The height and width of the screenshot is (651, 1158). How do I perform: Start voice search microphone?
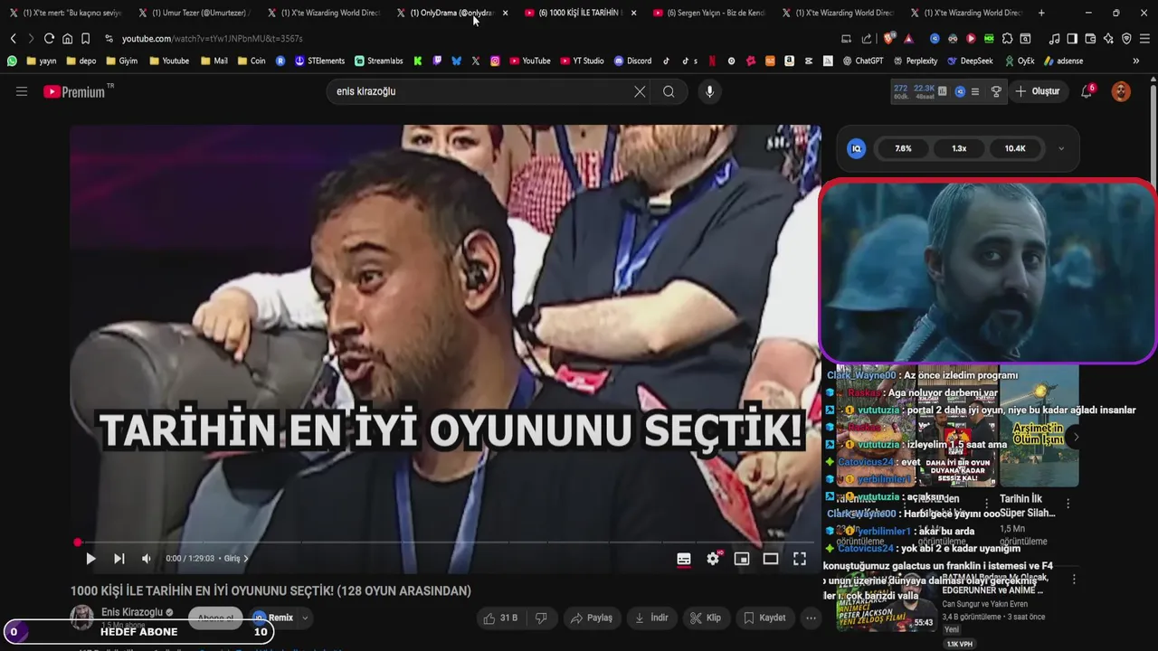[x=709, y=91]
